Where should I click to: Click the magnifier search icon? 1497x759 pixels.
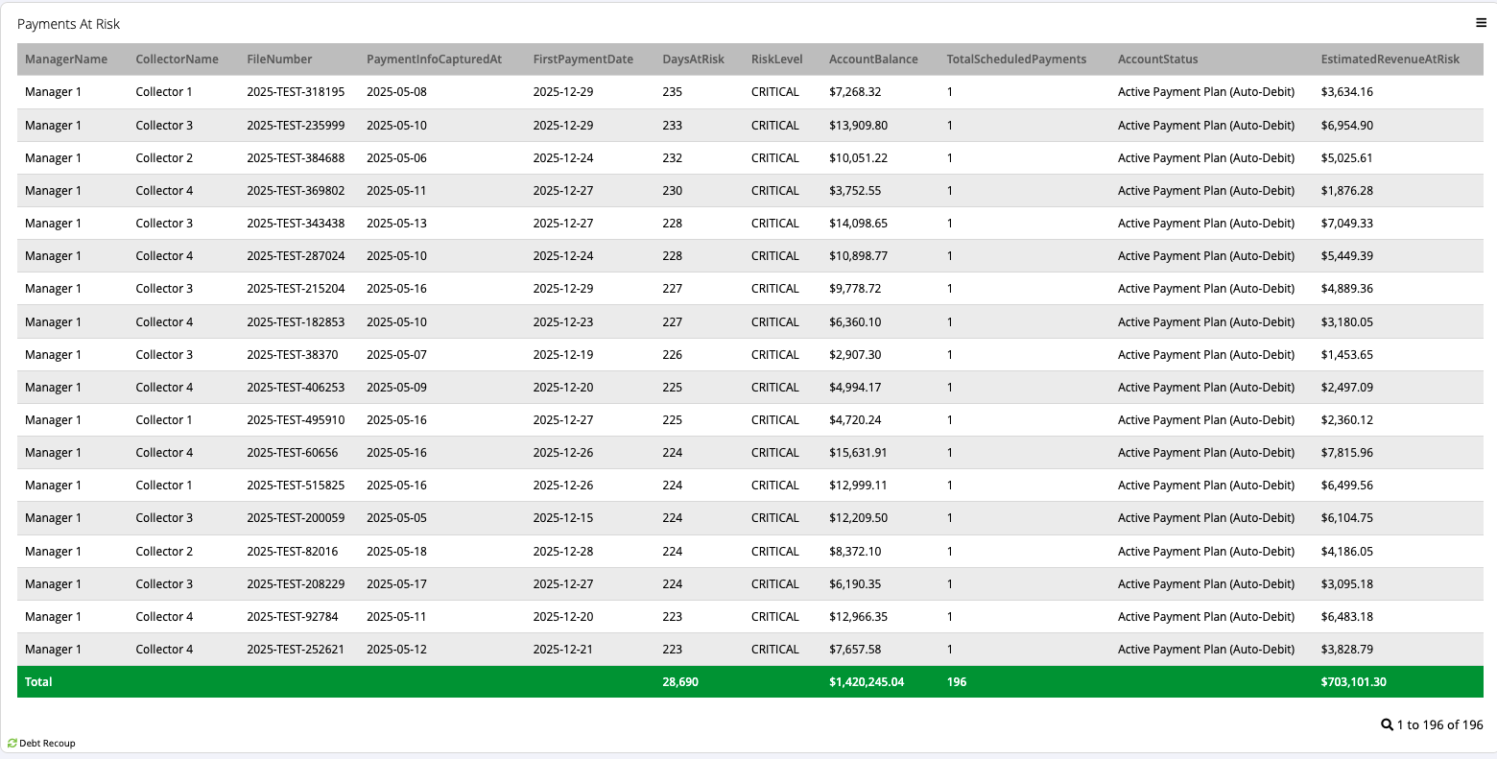click(x=1387, y=724)
